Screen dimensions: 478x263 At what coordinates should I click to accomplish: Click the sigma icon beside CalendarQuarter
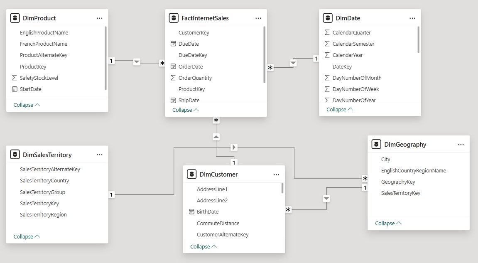[x=327, y=32]
